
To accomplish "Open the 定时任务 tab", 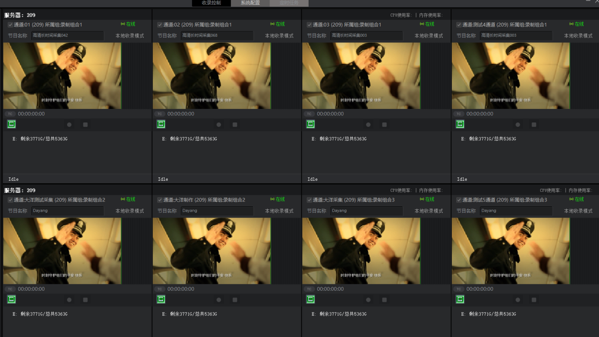I will 289,3.
